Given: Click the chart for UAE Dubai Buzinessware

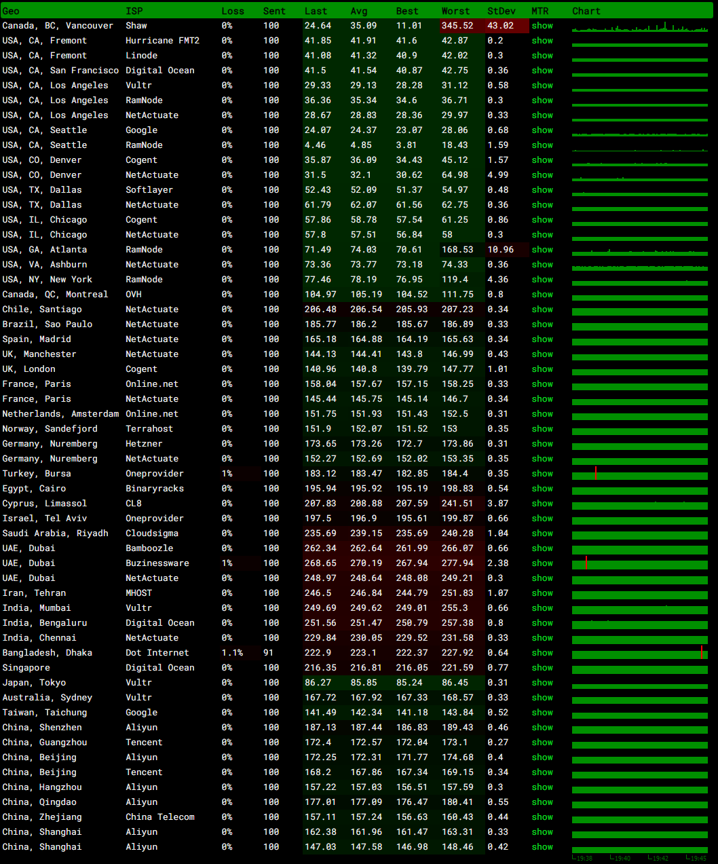Looking at the screenshot, I should pos(639,564).
